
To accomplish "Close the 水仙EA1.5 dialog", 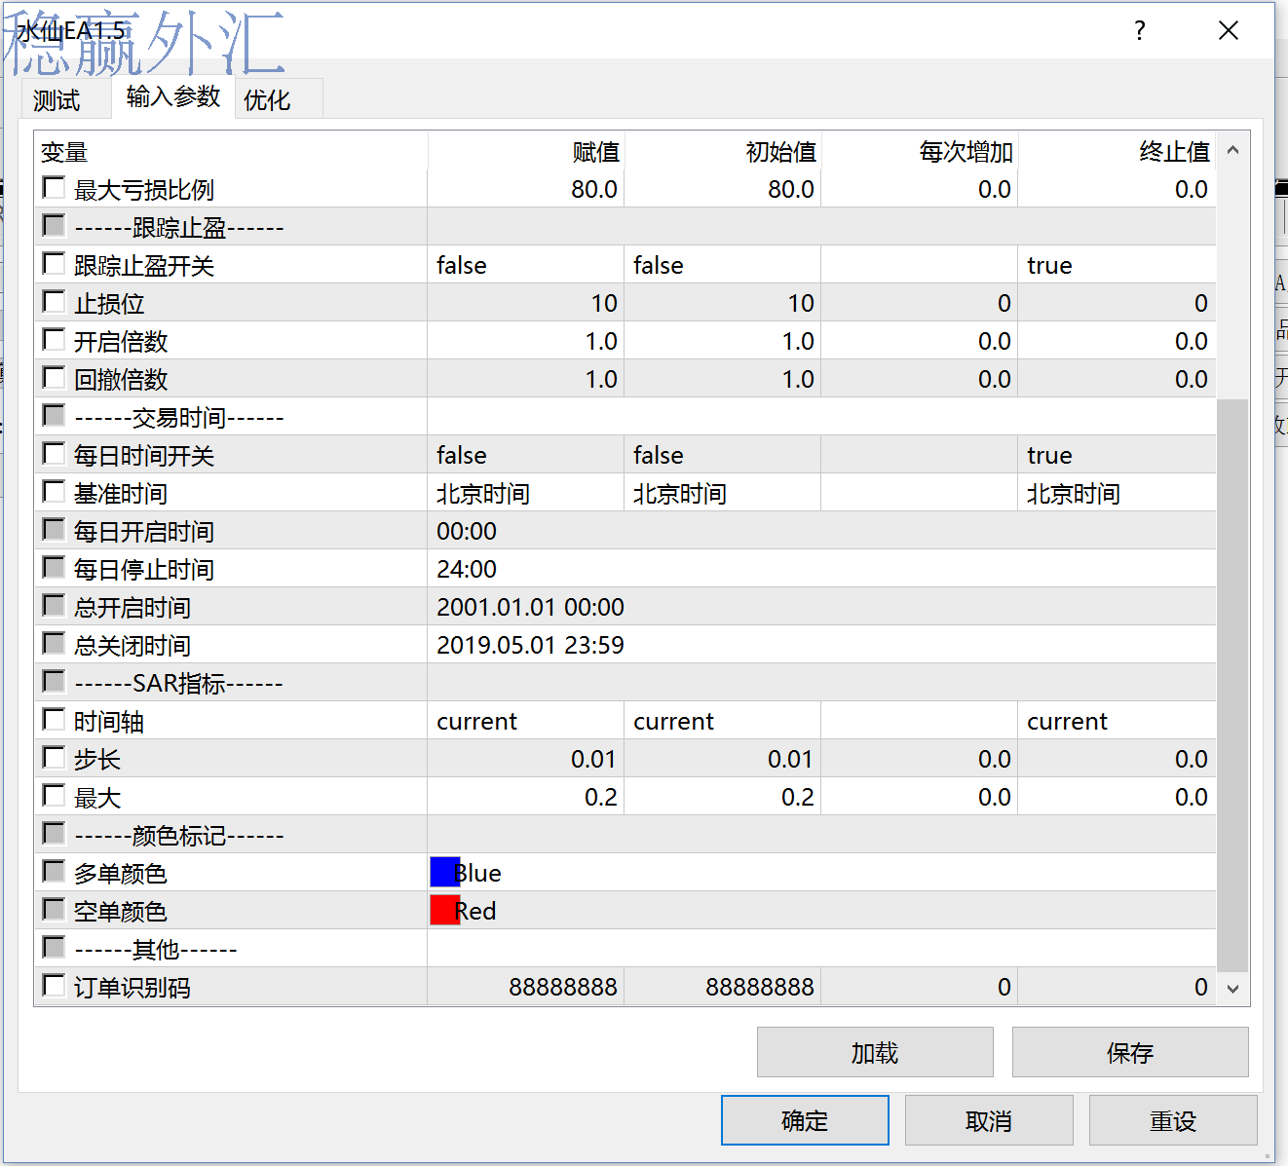I will click(x=1229, y=31).
